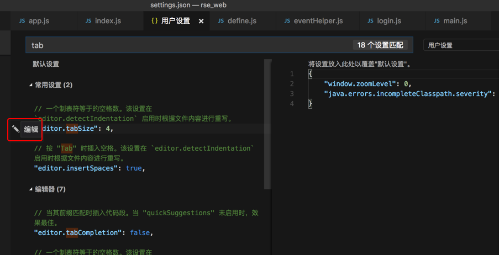
Task: Close the 用户设置 tab
Action: pyautogui.click(x=201, y=21)
